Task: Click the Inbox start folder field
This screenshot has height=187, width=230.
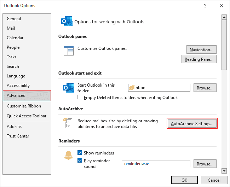Action: tap(159, 88)
